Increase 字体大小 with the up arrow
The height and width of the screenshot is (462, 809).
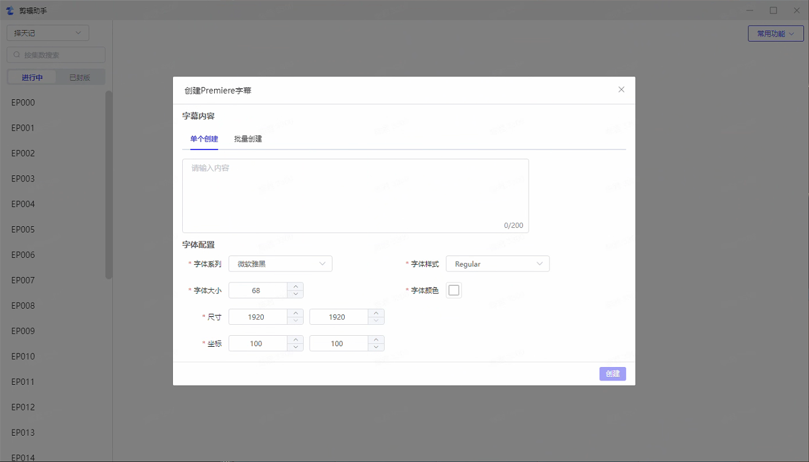[x=296, y=286]
